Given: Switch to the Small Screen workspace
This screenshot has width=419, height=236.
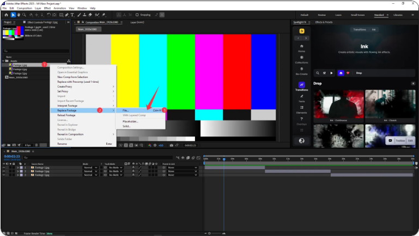Looking at the screenshot, I should click(357, 15).
